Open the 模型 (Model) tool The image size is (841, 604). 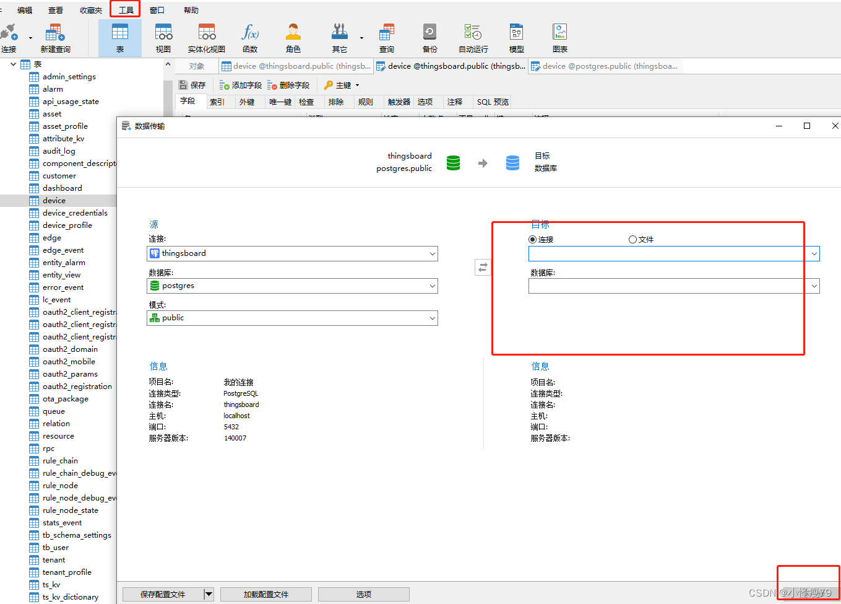coord(516,36)
